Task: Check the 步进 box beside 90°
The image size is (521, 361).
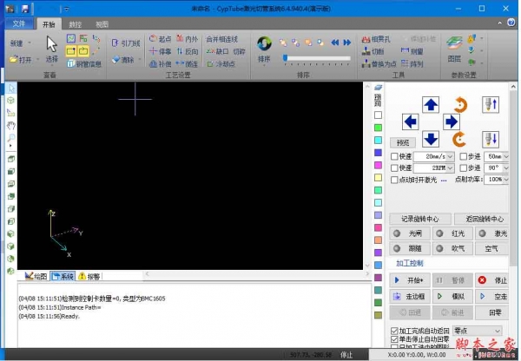Action: point(463,167)
